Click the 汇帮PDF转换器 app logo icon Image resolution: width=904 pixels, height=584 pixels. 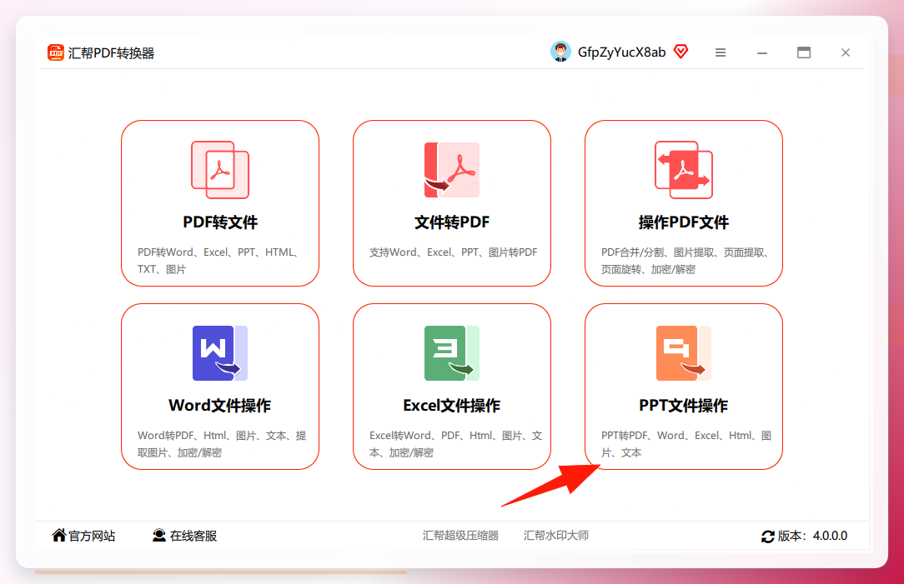(55, 52)
